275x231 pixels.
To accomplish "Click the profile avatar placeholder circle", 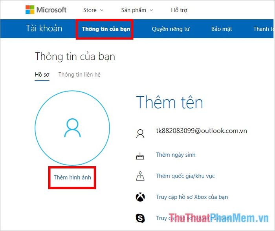I will click(72, 128).
